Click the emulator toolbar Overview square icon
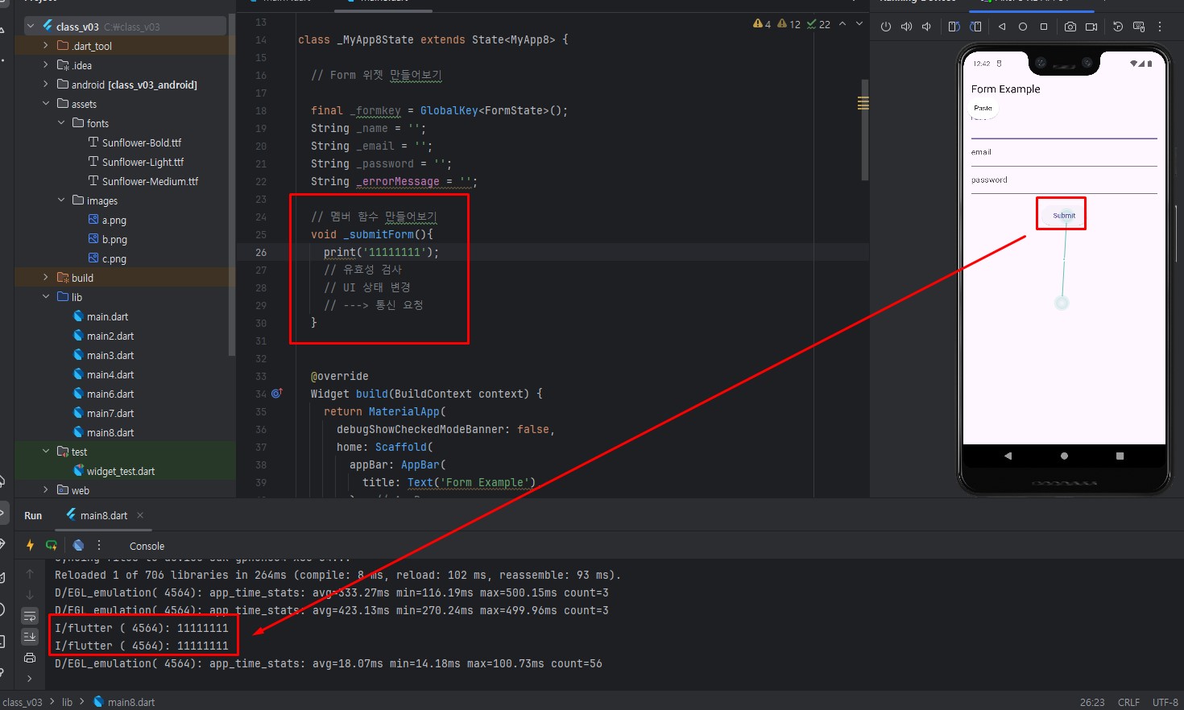This screenshot has width=1184, height=710. click(x=1044, y=27)
